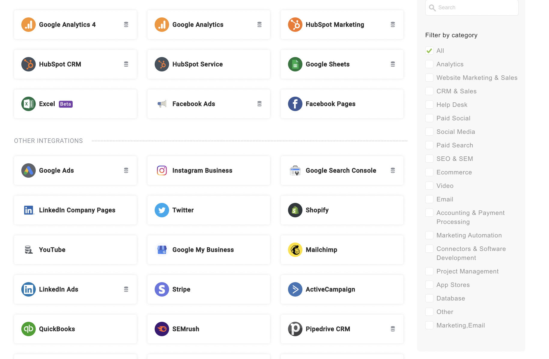
Task: Click the HubSpot Marketing sprocket icon
Action: [295, 25]
